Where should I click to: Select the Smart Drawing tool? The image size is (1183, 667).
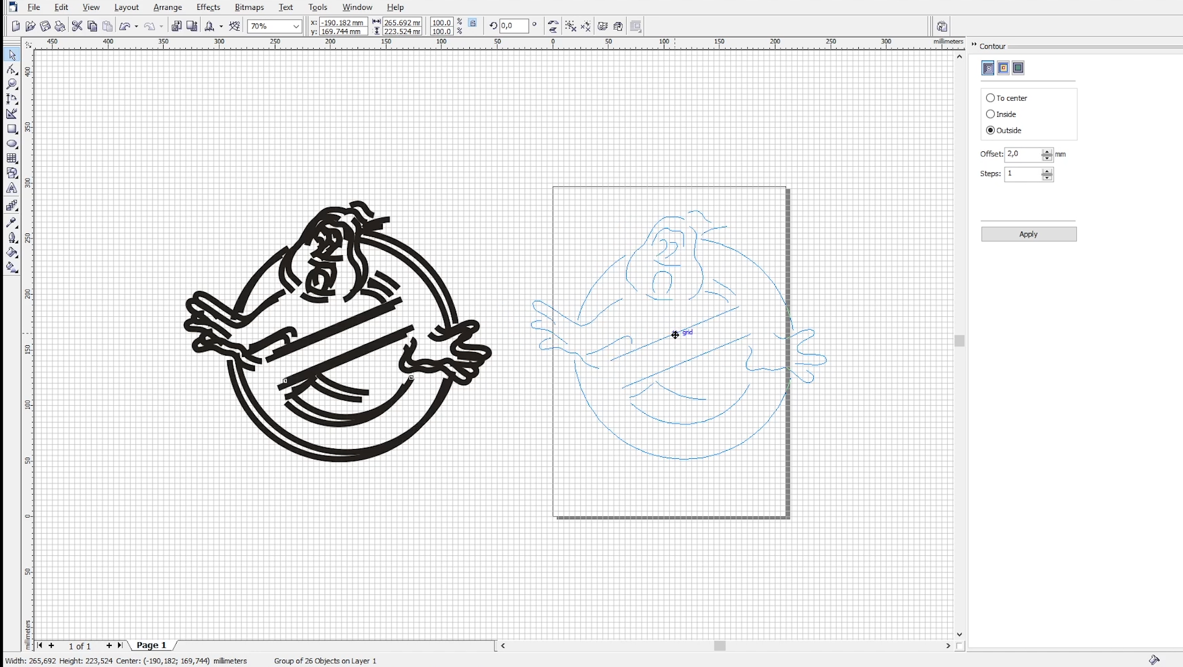click(12, 114)
